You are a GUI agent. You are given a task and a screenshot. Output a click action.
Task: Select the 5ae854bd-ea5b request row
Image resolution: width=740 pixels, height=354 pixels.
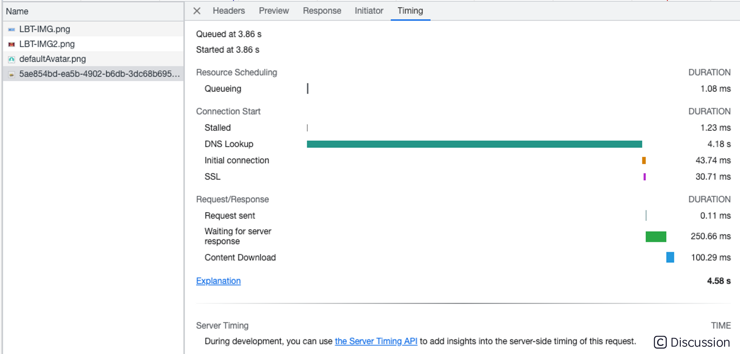click(93, 74)
